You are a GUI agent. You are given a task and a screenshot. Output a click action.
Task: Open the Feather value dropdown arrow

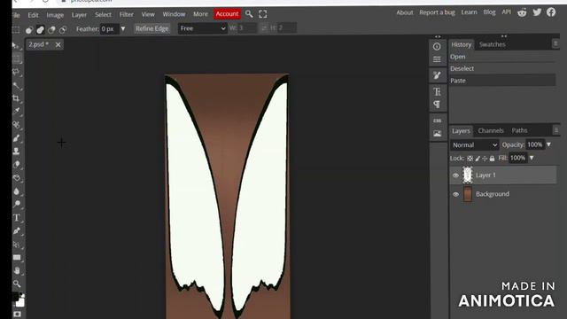pos(123,28)
